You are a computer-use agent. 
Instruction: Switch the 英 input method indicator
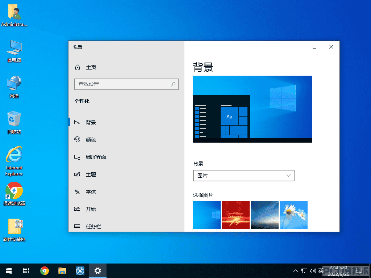coord(321,271)
